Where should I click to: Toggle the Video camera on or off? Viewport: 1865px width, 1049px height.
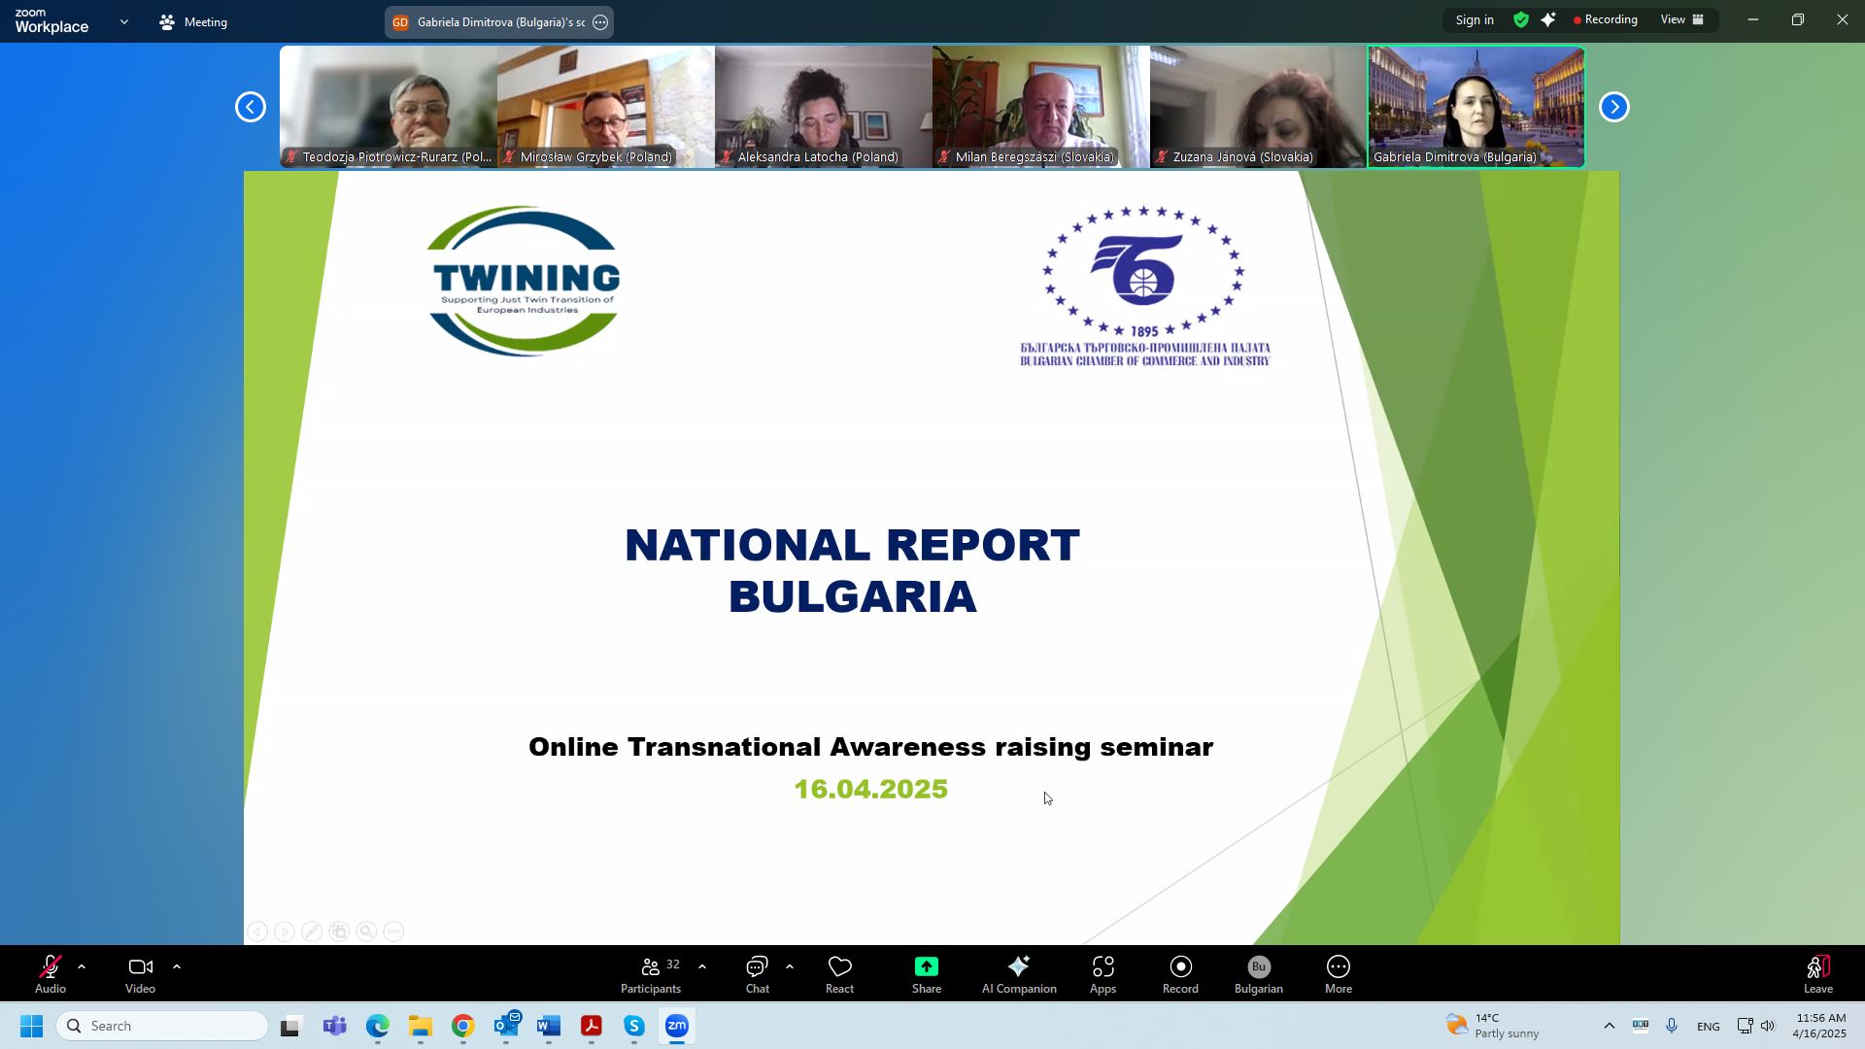pos(140,974)
